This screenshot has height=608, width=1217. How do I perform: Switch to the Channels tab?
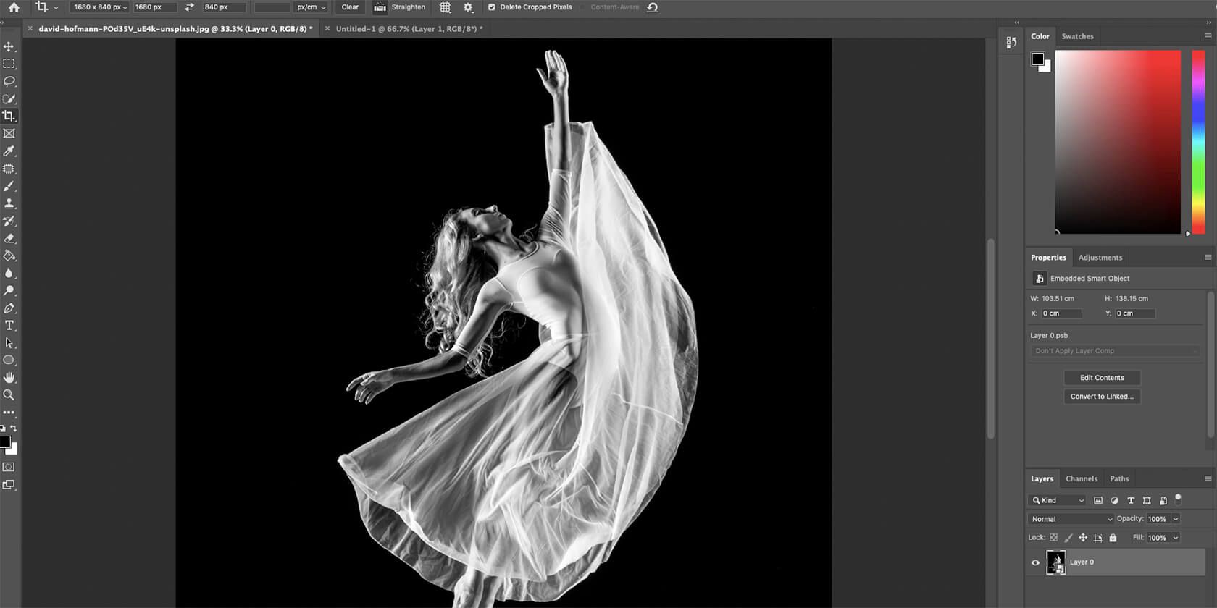[x=1081, y=478]
